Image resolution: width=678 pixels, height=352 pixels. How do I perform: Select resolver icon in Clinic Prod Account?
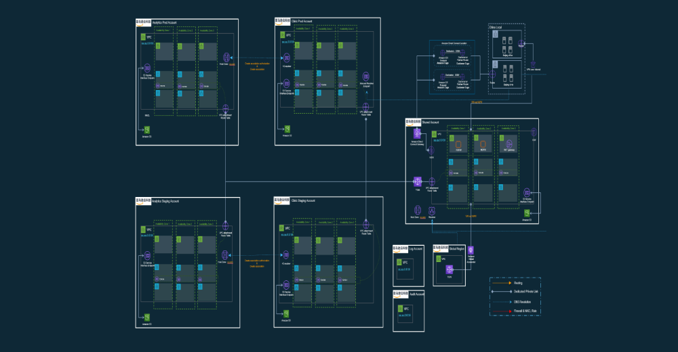pos(287,58)
